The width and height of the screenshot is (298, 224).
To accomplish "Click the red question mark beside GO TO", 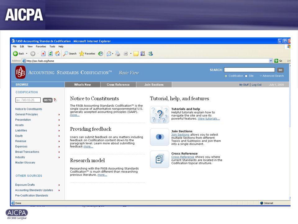I will point(55,100).
